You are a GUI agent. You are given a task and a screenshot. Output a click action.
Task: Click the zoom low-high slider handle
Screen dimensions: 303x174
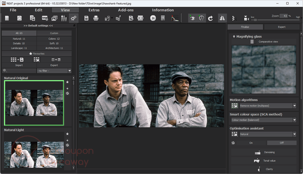tap(255, 20)
